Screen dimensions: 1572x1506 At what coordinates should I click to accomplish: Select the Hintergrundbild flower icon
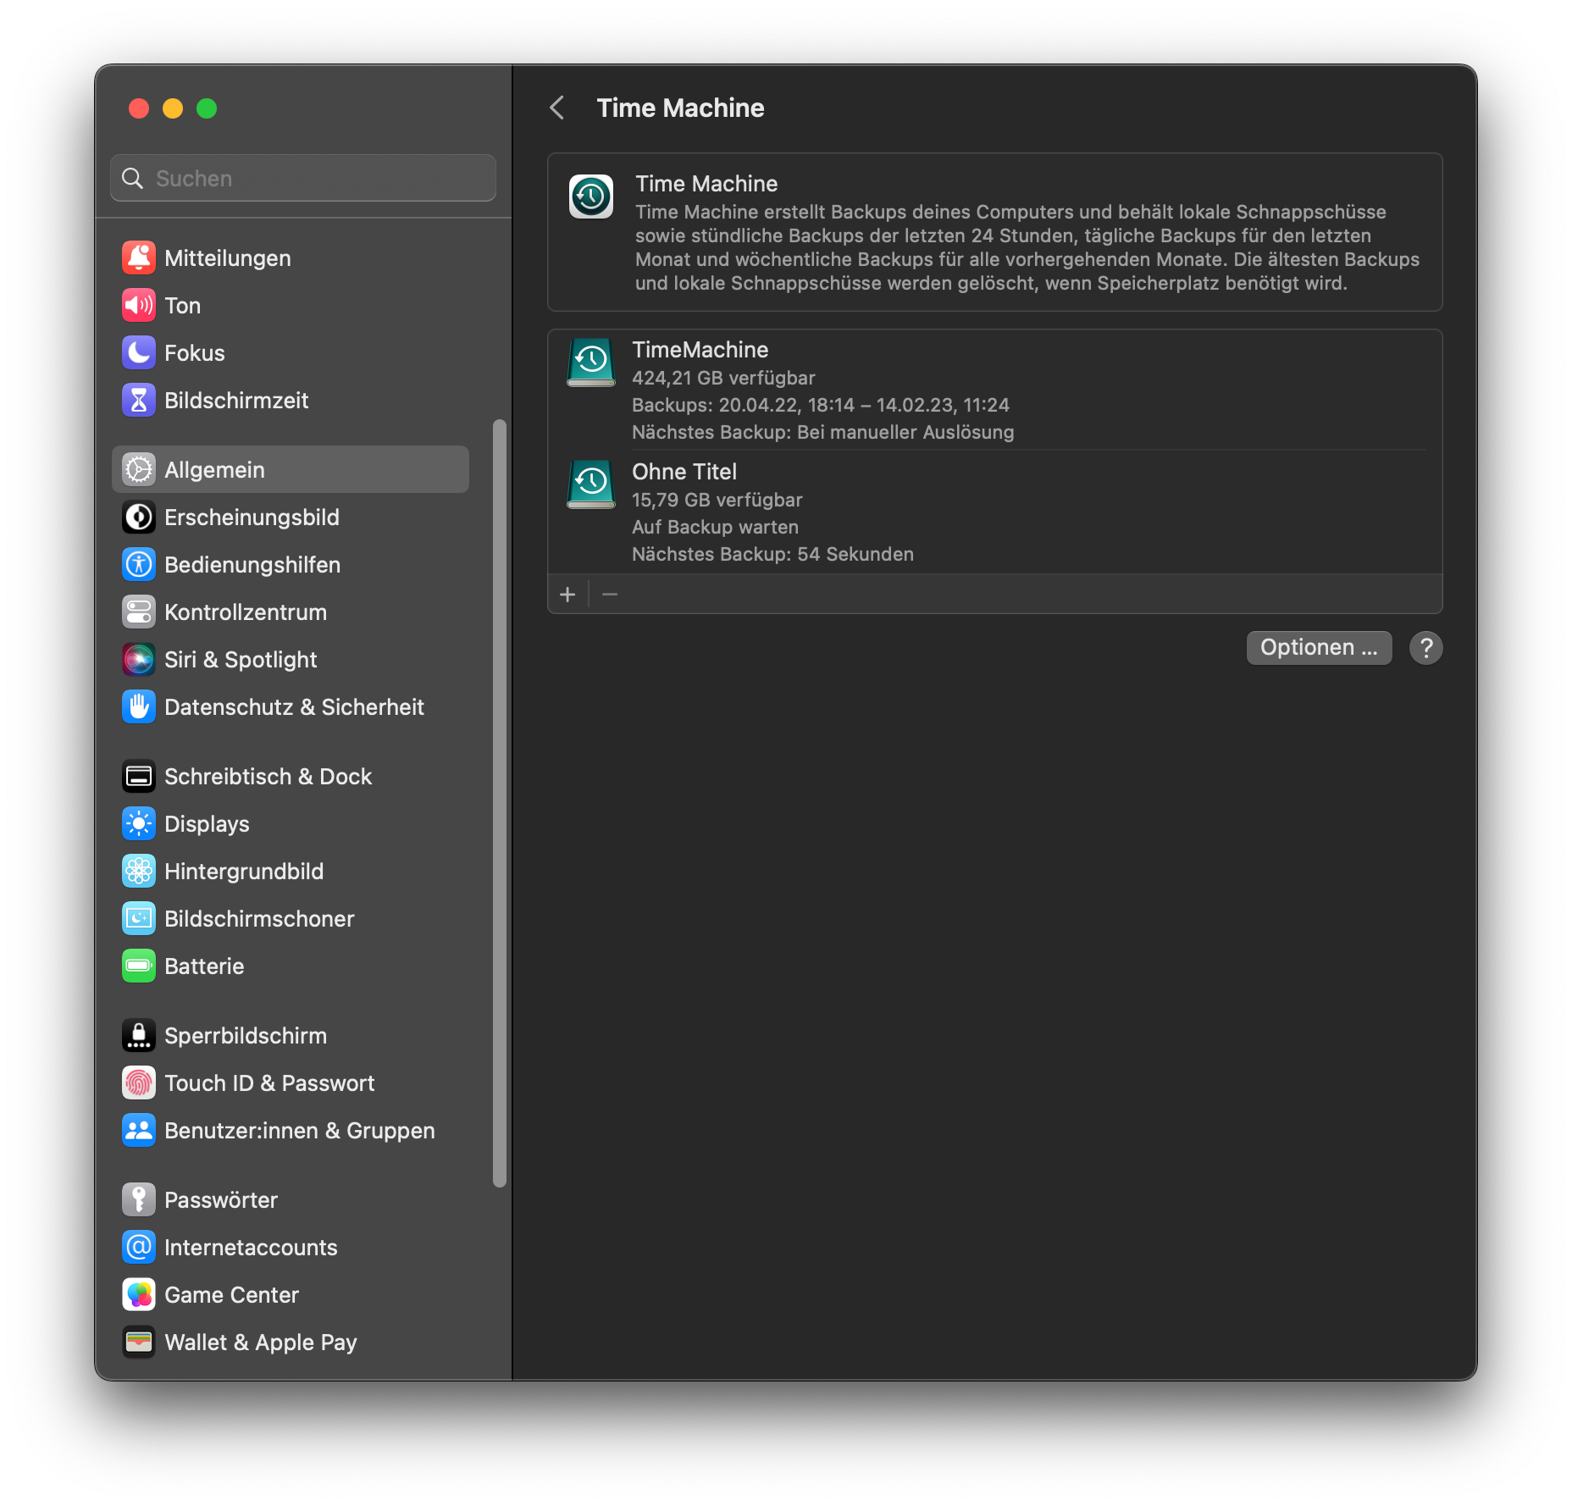(139, 872)
